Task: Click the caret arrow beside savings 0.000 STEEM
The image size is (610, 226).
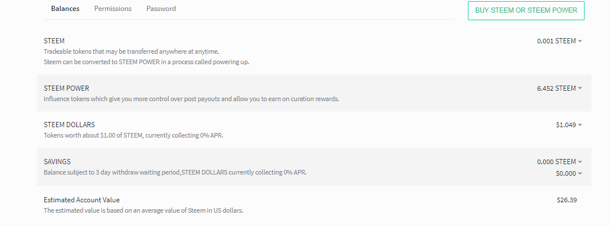Action: (580, 162)
